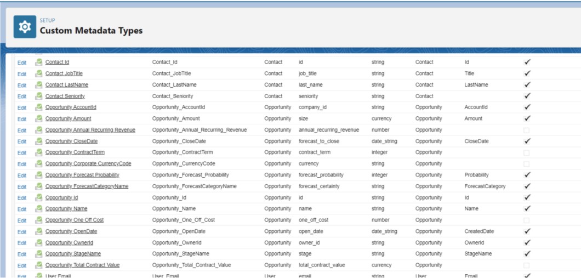Select the Opportunity_ContractTerm API name text
Viewport: 581px width, 278px height.
click(x=183, y=152)
